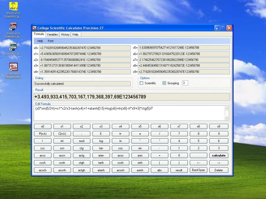
Task: Switch to the Variables tab
Action: (x=52, y=34)
